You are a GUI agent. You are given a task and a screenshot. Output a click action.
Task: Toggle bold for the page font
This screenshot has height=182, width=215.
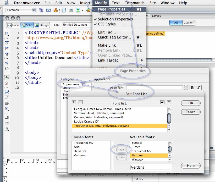(x=192, y=88)
